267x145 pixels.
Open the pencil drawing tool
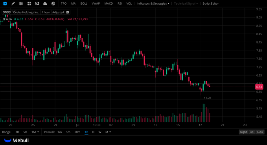(13, 4)
